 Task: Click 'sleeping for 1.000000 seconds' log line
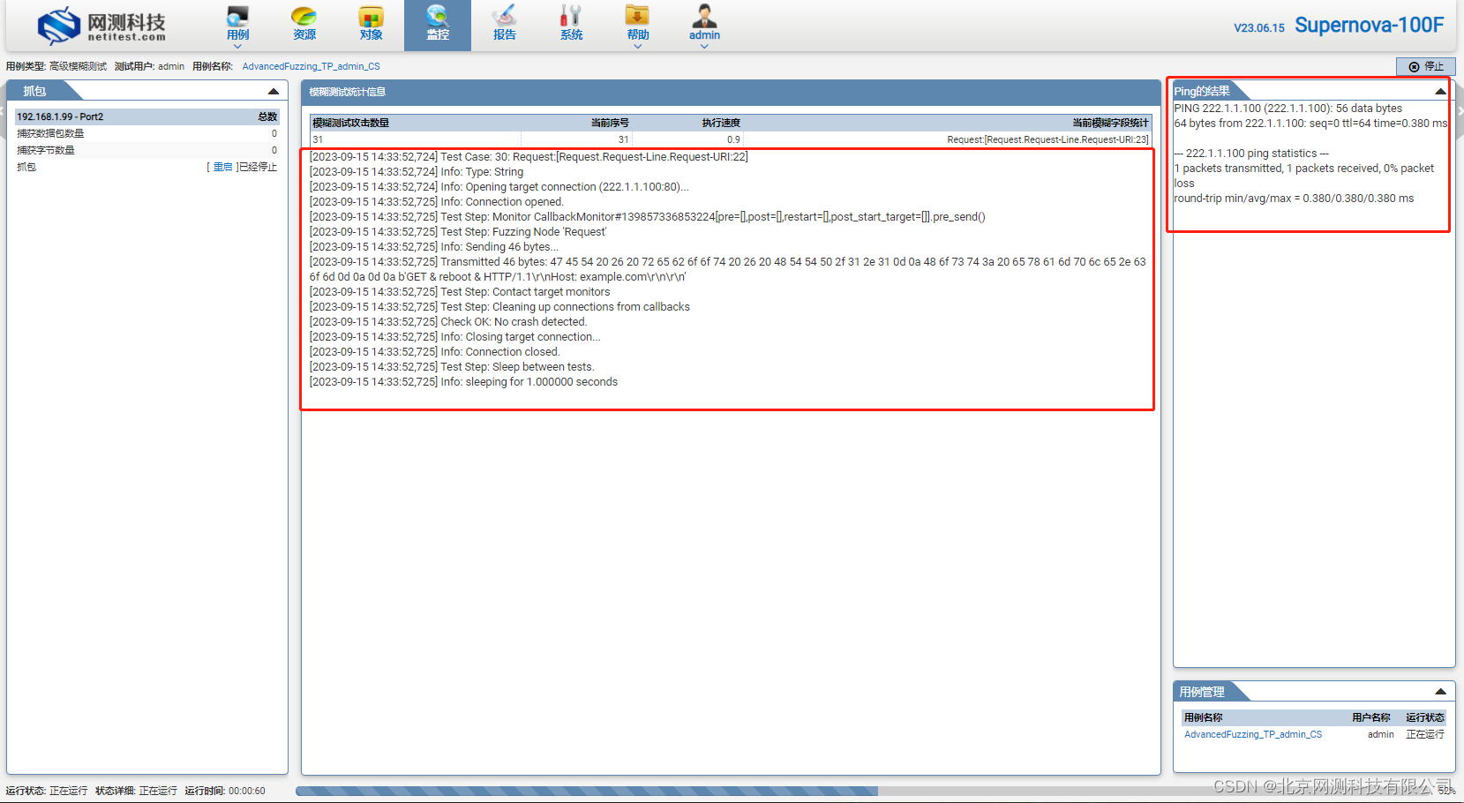463,382
